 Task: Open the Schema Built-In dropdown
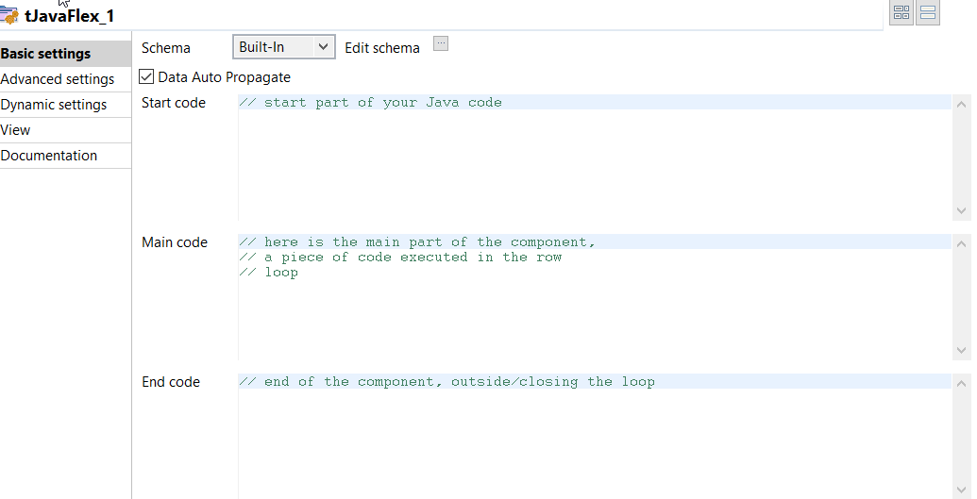(284, 47)
